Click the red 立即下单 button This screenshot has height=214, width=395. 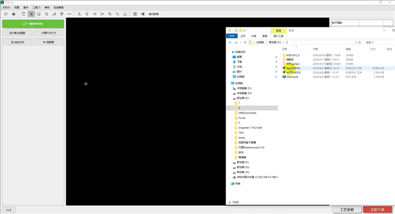point(377,210)
